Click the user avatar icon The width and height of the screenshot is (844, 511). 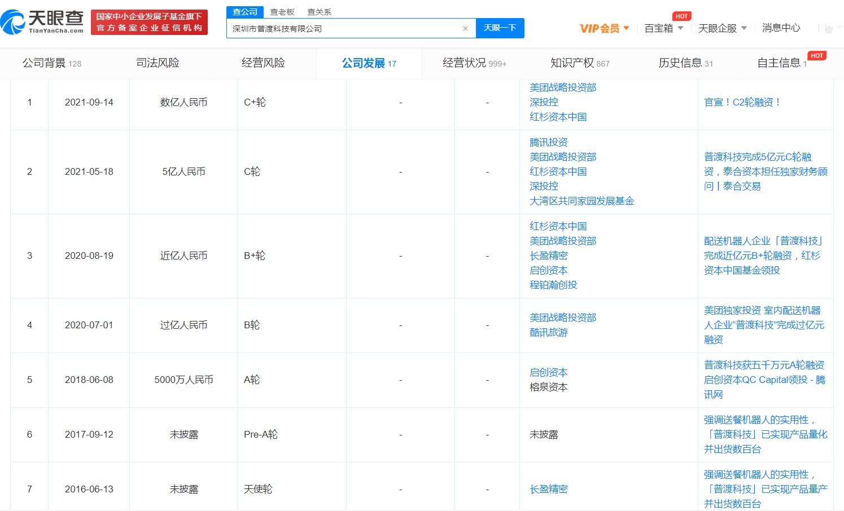pyautogui.click(x=828, y=29)
